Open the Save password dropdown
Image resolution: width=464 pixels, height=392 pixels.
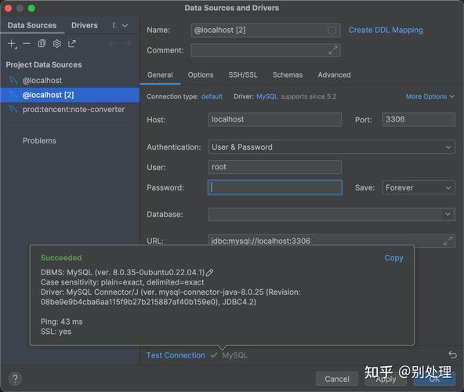click(x=419, y=187)
